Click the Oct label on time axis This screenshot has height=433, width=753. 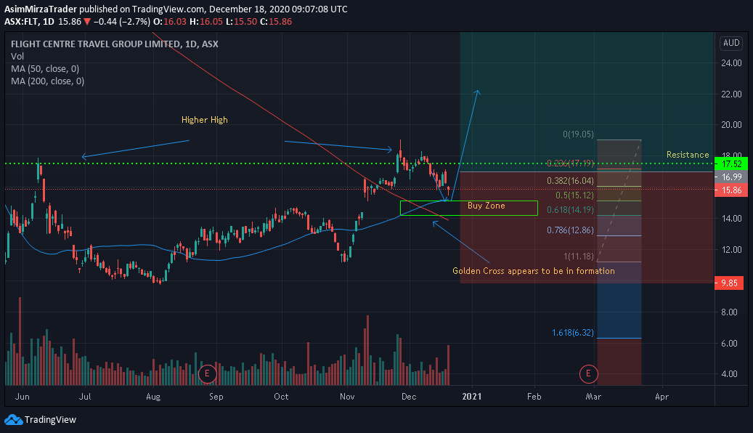pyautogui.click(x=281, y=397)
